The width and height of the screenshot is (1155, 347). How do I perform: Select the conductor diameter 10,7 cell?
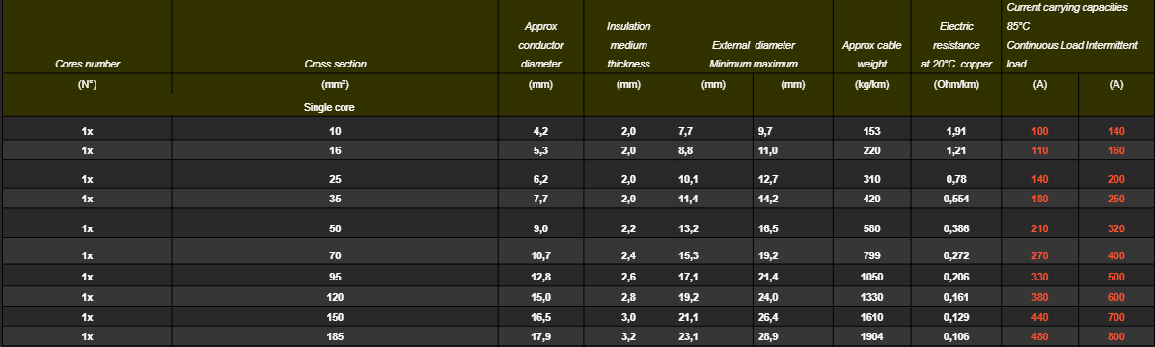point(540,256)
